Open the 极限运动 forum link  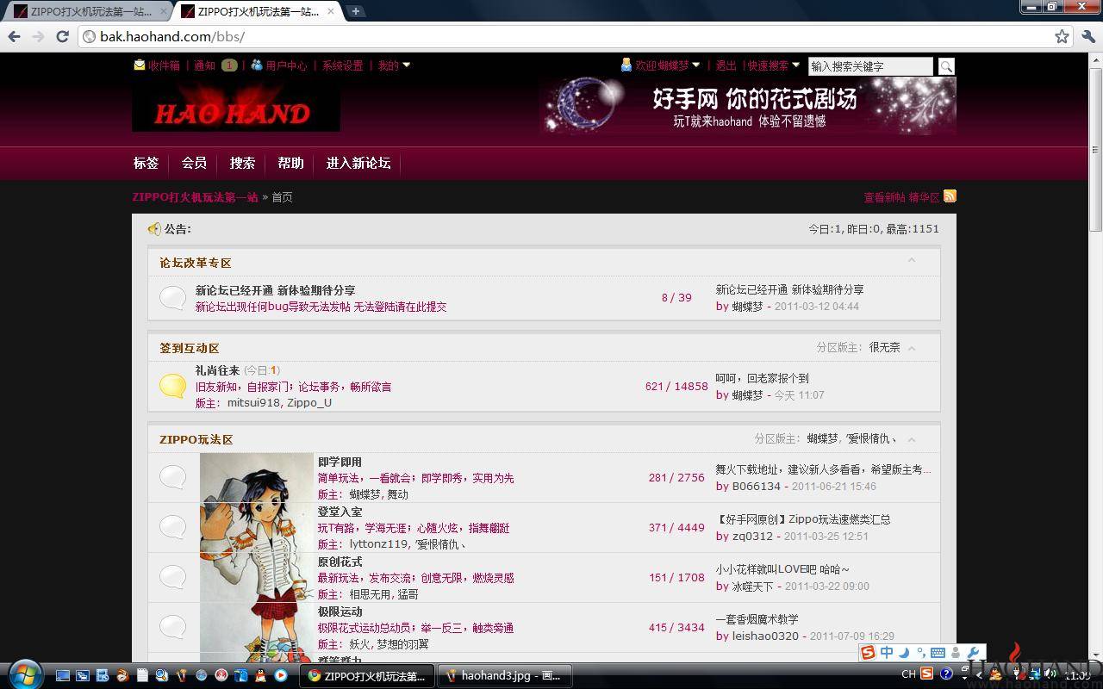point(340,611)
